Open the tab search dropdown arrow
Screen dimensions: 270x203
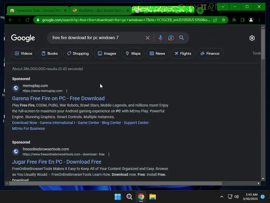(x=223, y=7)
